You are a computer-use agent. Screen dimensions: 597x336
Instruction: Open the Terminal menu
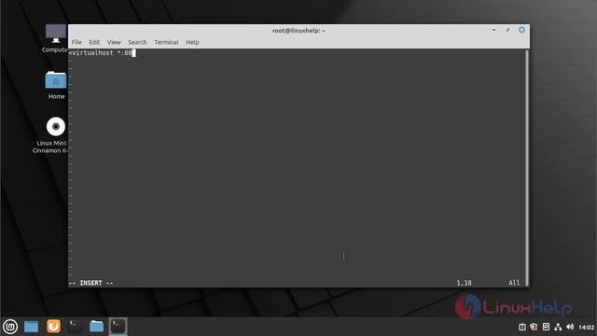[166, 42]
